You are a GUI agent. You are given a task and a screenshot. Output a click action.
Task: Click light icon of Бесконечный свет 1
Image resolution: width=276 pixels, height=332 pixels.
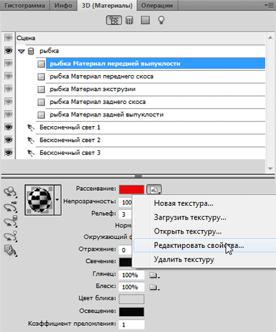pos(30,127)
